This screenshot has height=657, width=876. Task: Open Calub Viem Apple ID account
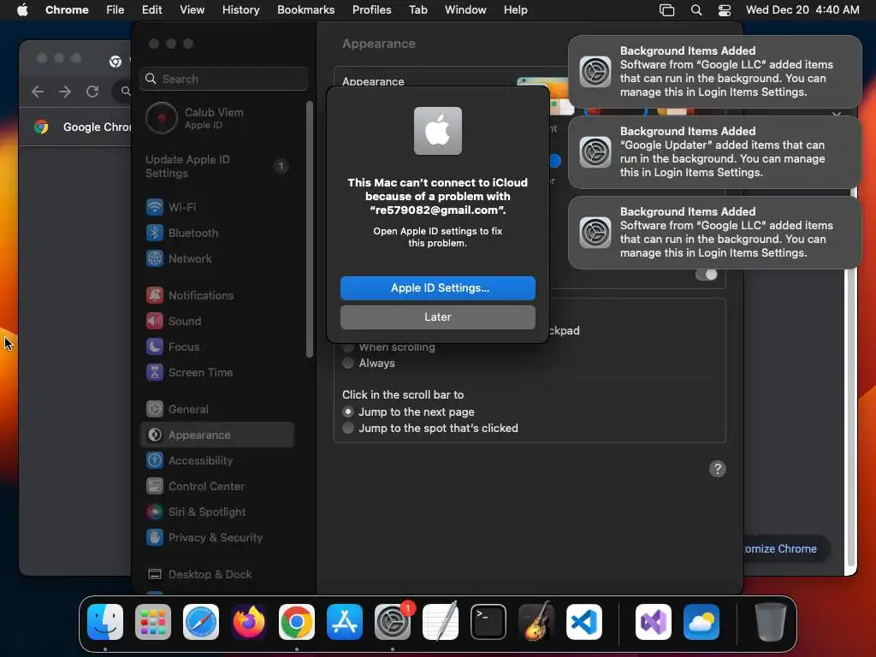point(217,118)
